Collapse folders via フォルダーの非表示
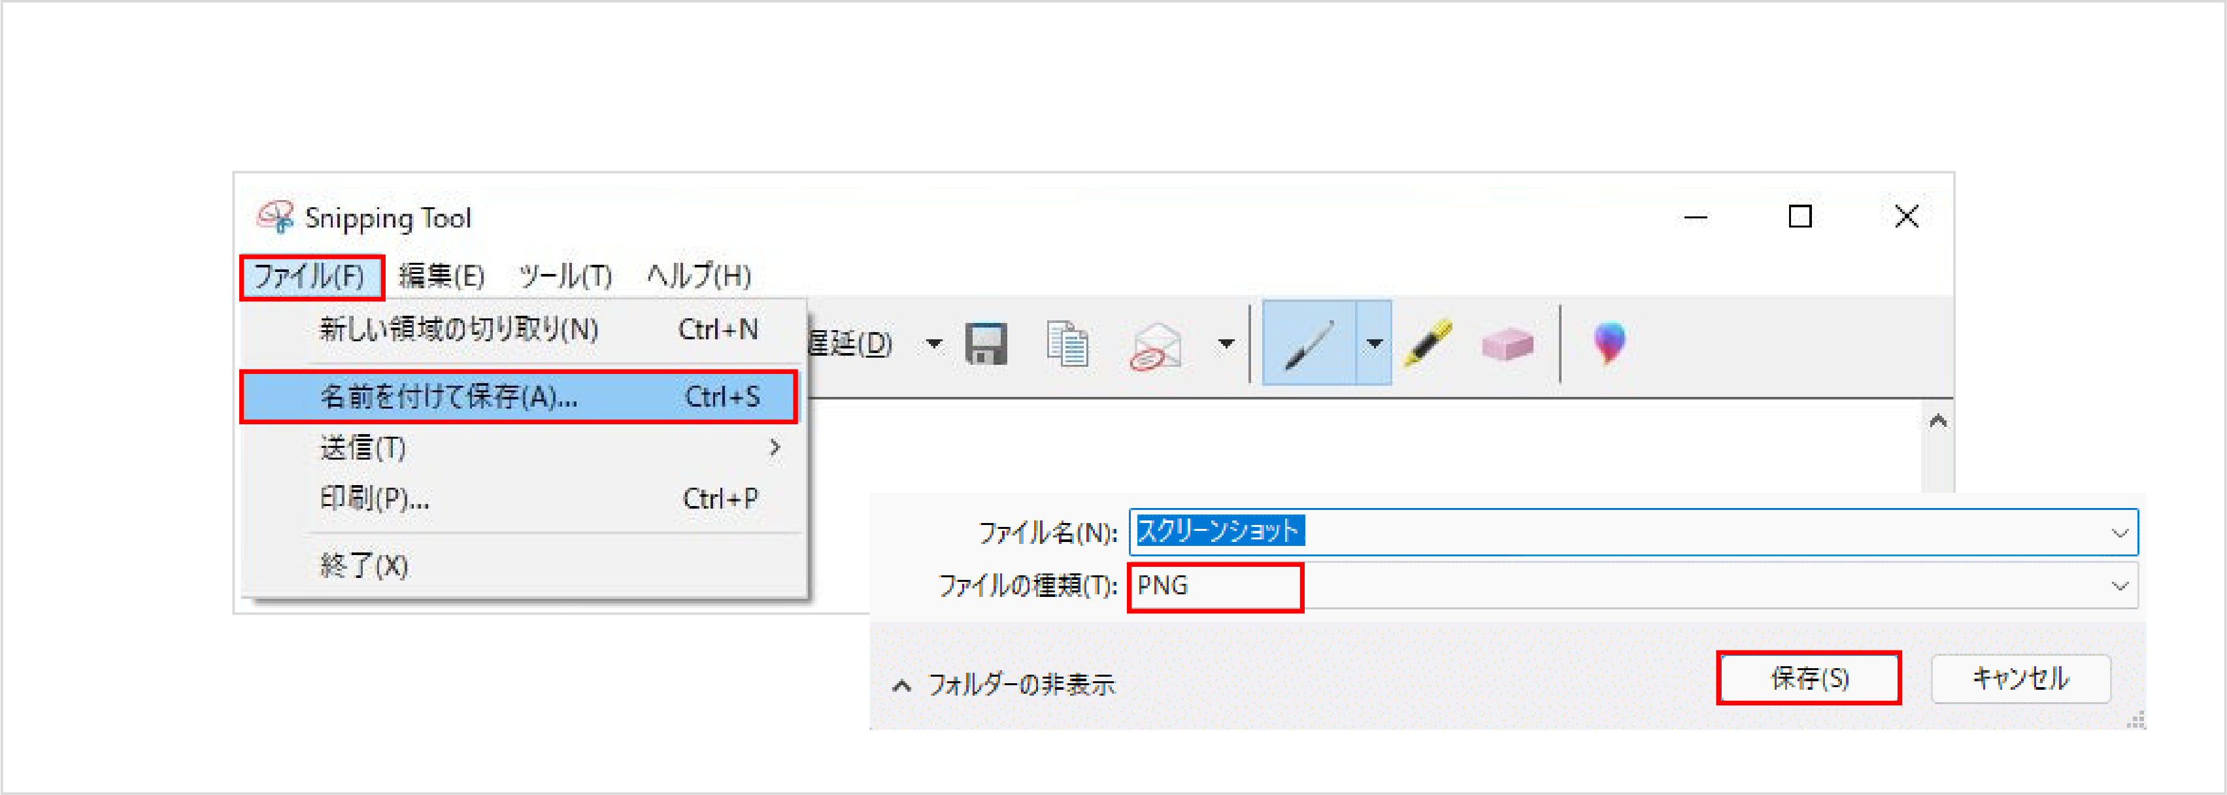The width and height of the screenshot is (2227, 795). (x=1004, y=685)
